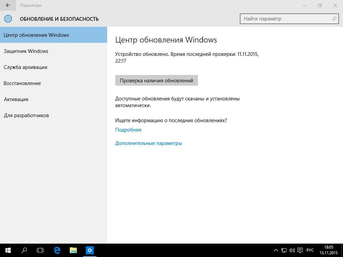Open the Подробнее link
The image size is (343, 257).
click(x=128, y=130)
